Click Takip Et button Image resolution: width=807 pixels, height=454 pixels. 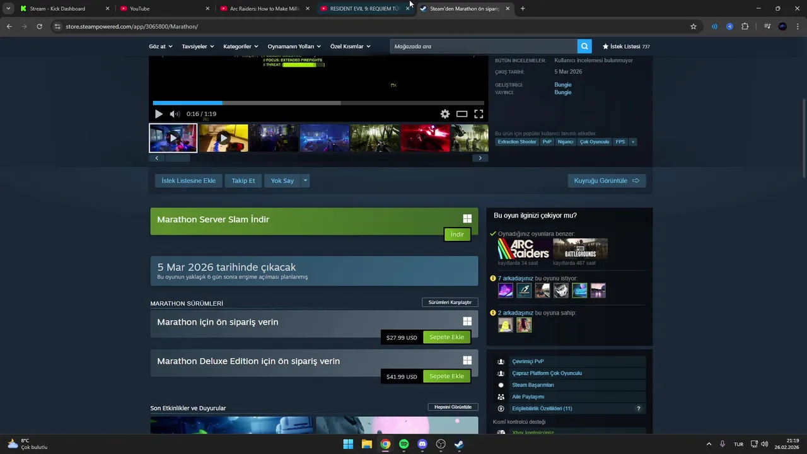(x=243, y=180)
